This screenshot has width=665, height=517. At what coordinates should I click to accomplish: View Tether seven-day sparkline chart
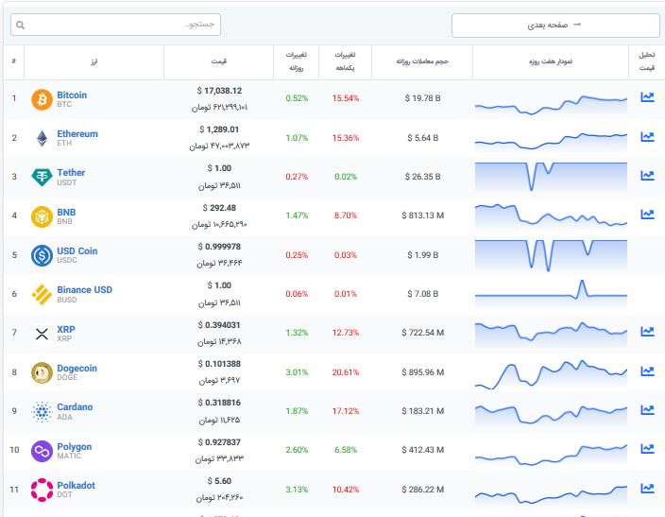[551, 177]
